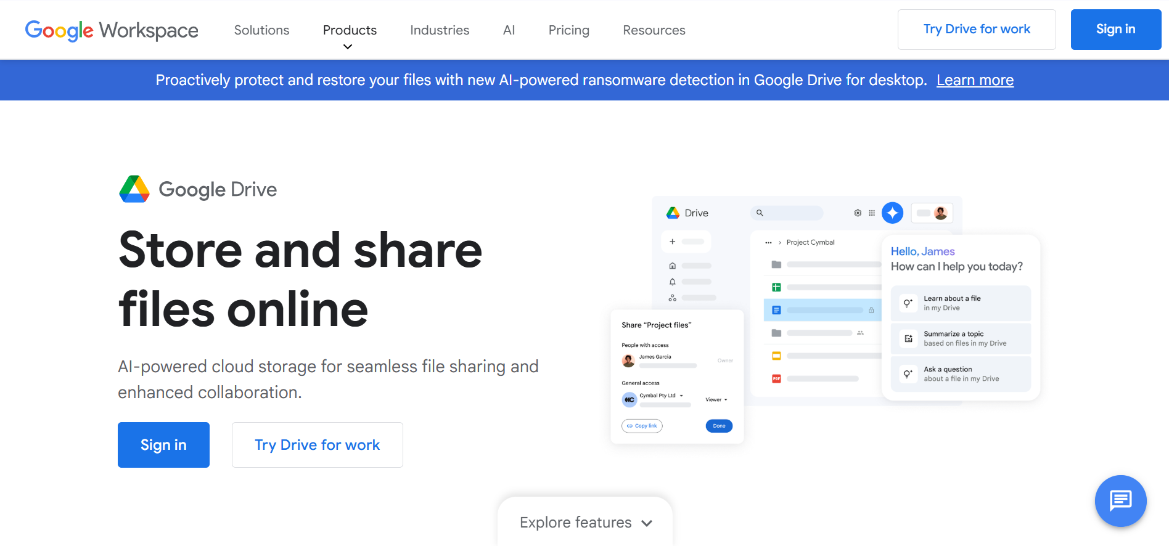The height and width of the screenshot is (546, 1169).
Task: Click the red PDF file icon
Action: [776, 378]
